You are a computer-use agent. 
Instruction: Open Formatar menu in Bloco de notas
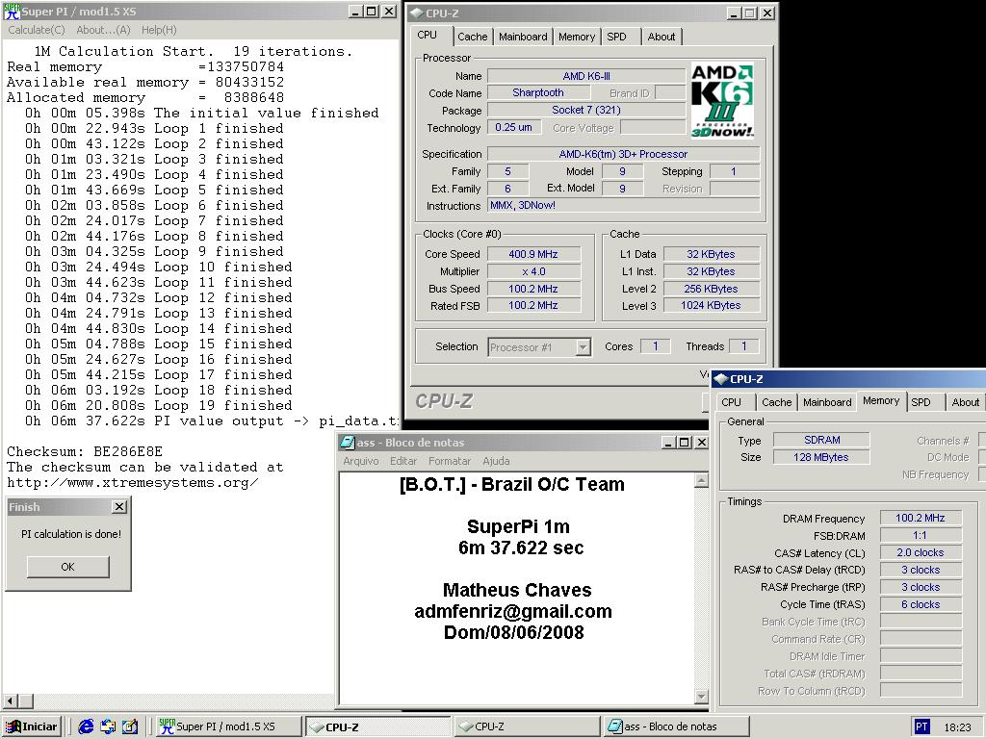[x=450, y=461]
